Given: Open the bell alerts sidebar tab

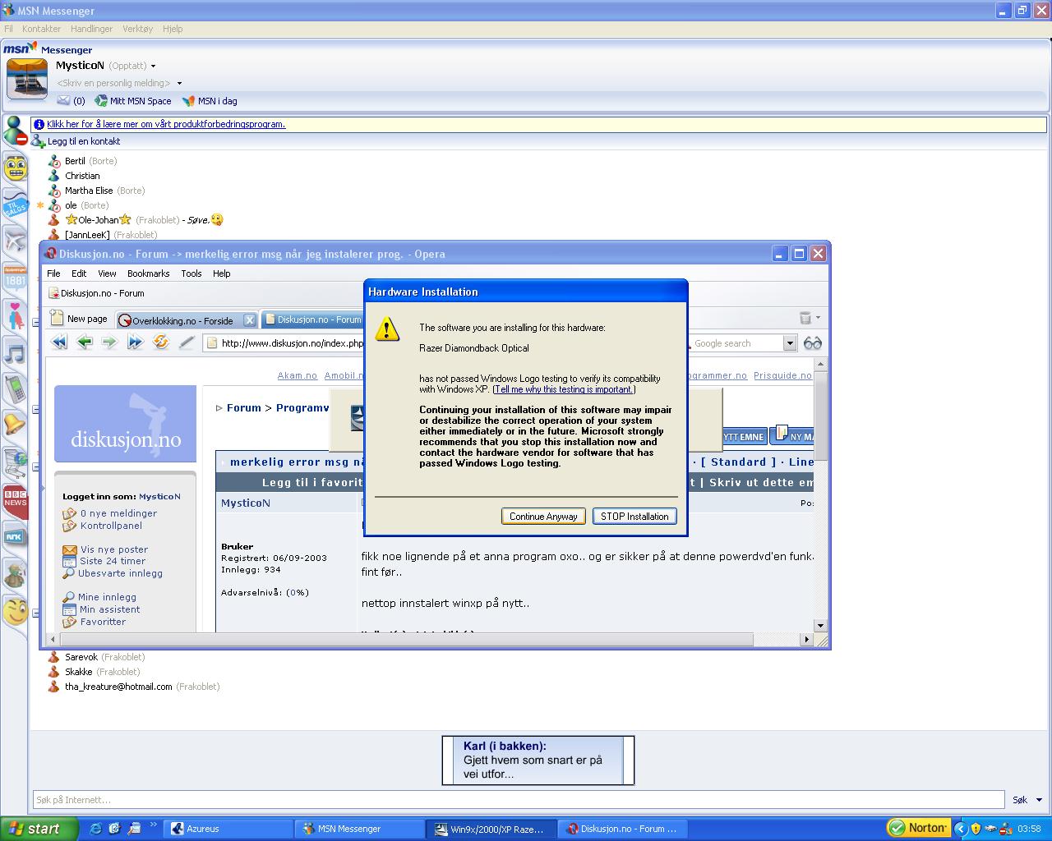Looking at the screenshot, I should coord(16,425).
